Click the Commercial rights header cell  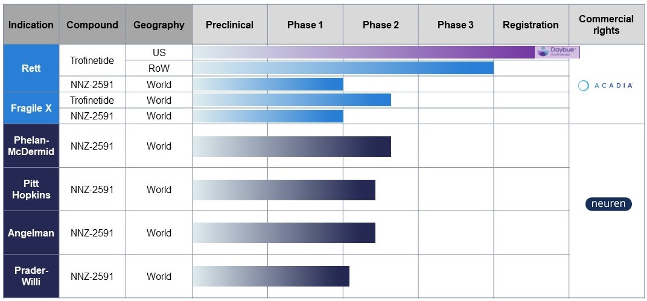click(x=606, y=25)
